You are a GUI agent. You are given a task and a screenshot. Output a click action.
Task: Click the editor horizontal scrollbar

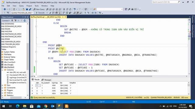pyautogui.click(x=97, y=76)
